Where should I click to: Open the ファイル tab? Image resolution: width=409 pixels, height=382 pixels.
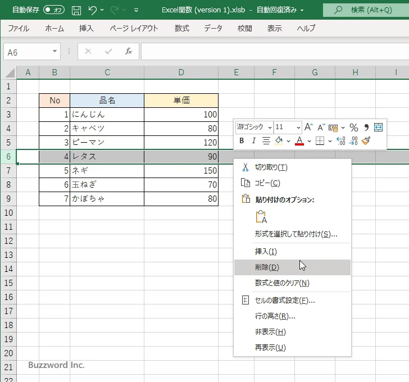click(18, 28)
